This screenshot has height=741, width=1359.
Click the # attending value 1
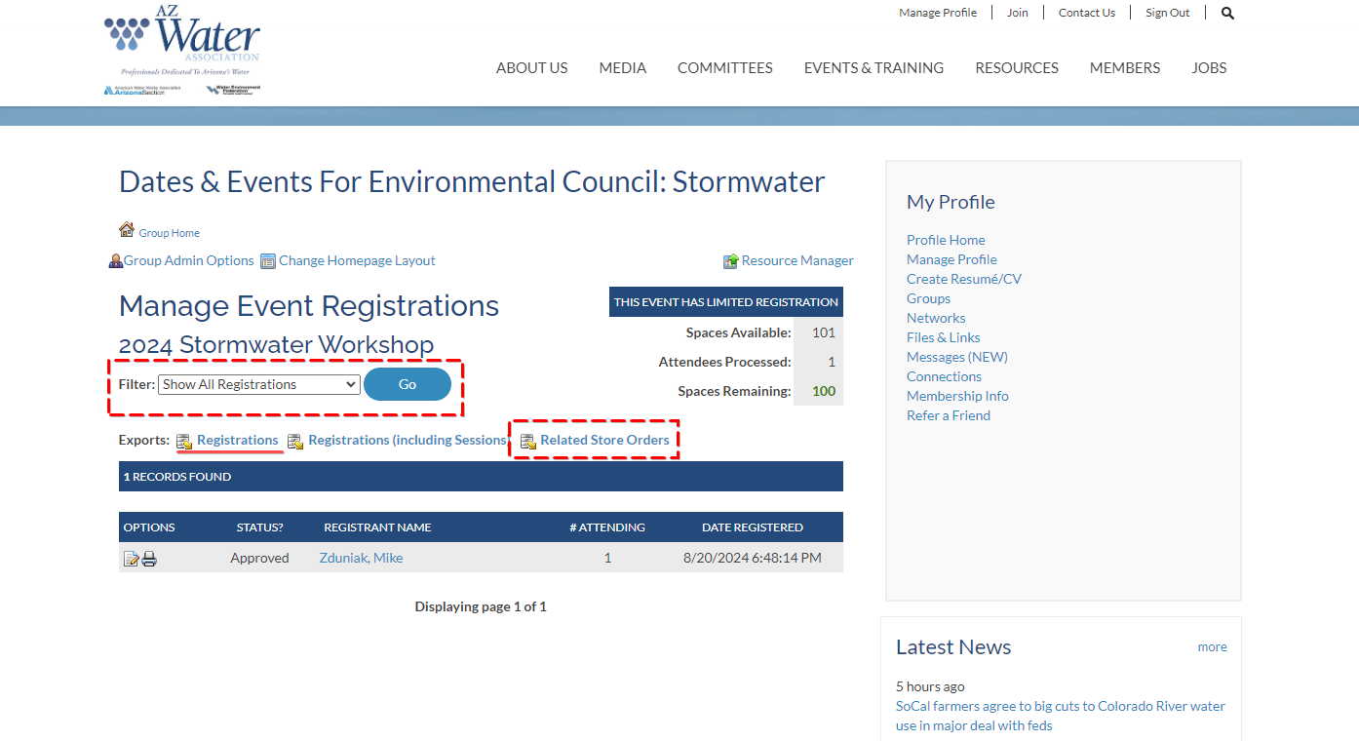[x=607, y=558]
